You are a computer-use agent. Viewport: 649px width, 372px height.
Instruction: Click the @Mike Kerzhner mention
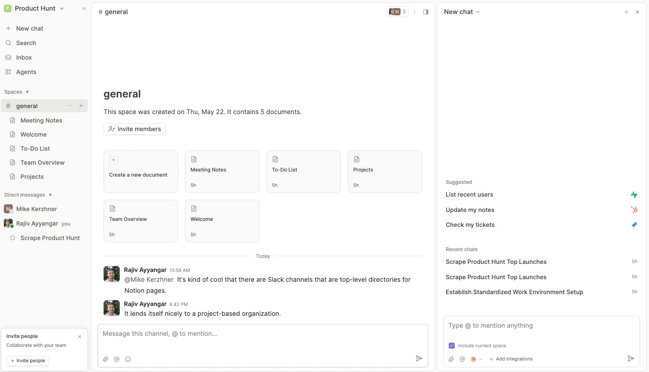tap(149, 280)
